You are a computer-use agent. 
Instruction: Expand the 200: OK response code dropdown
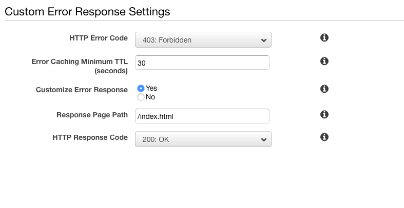click(203, 139)
